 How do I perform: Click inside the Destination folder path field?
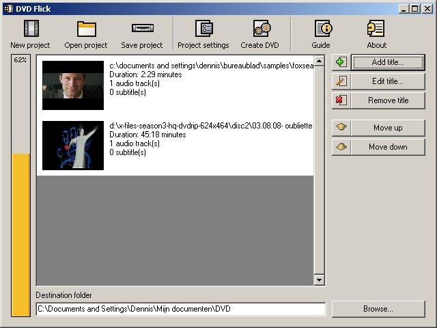180,310
